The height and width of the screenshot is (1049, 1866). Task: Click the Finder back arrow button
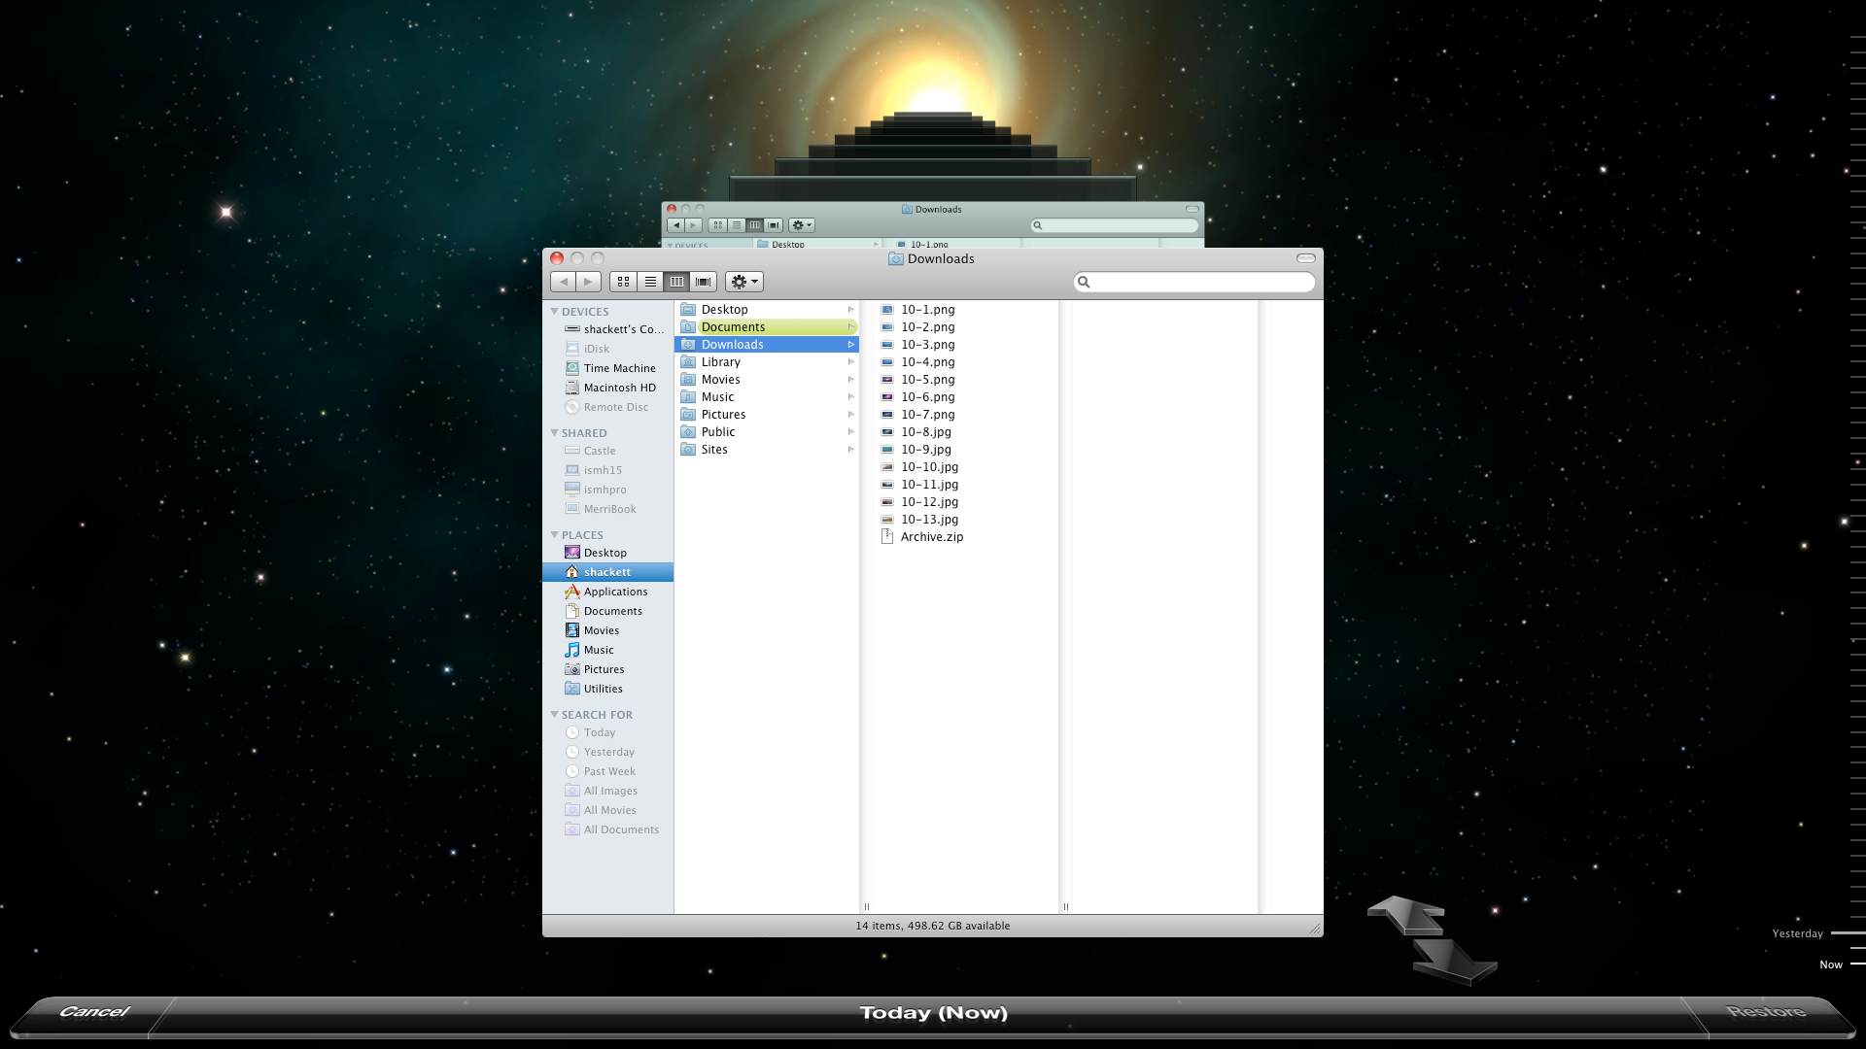(x=563, y=282)
